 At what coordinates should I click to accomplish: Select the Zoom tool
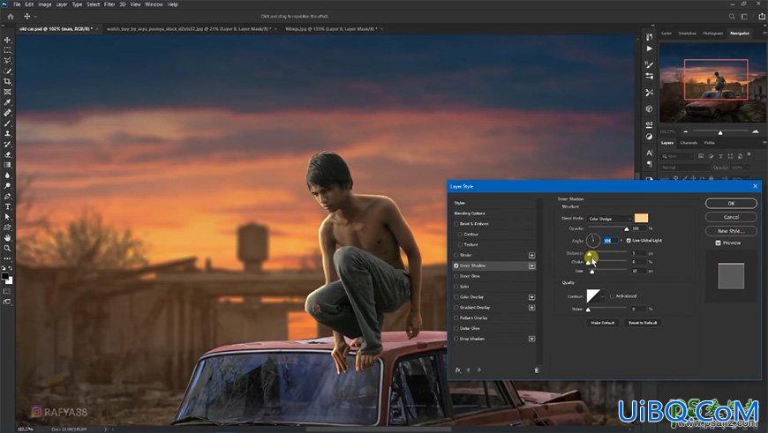click(x=7, y=248)
